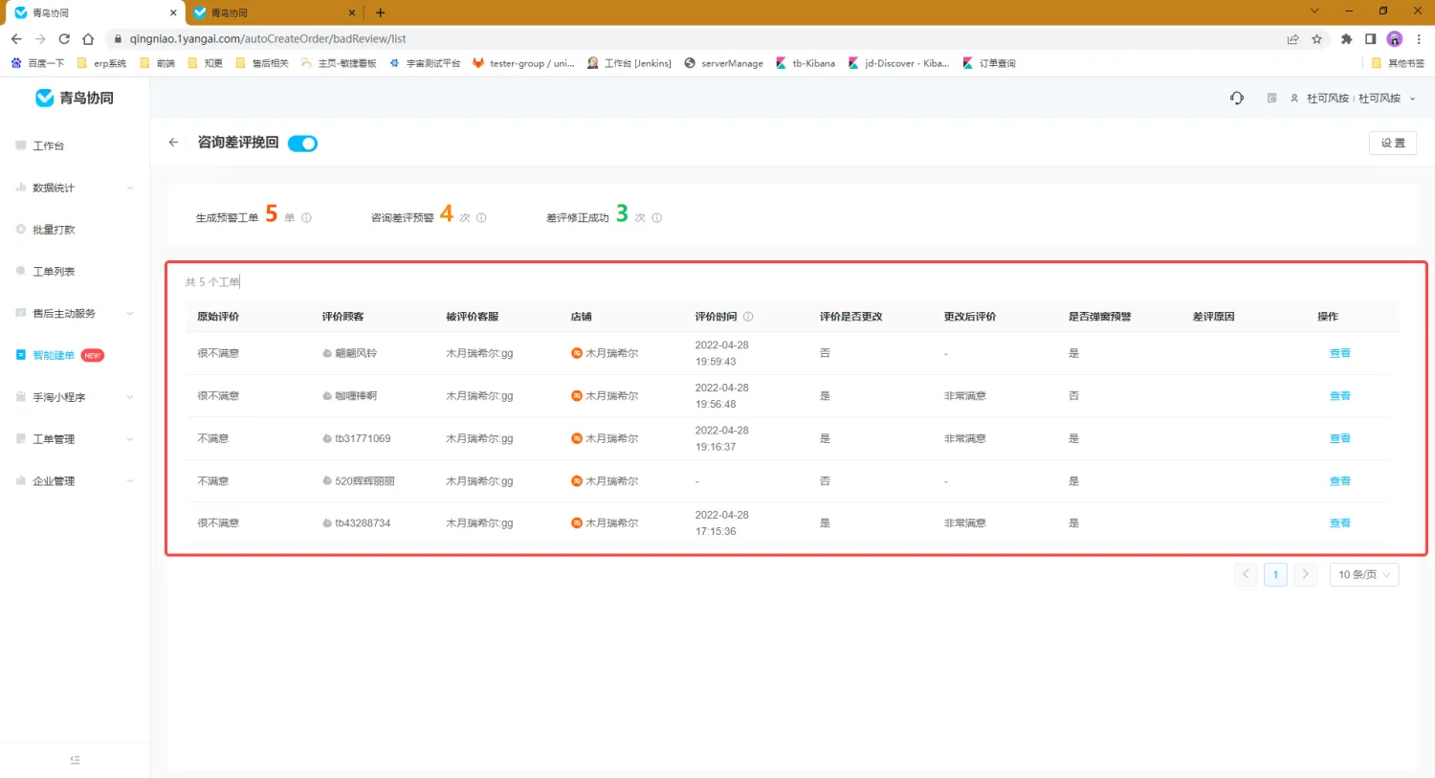Viewport: 1435px width, 778px height.
Task: Toggle the browser side panel icon
Action: [1370, 39]
